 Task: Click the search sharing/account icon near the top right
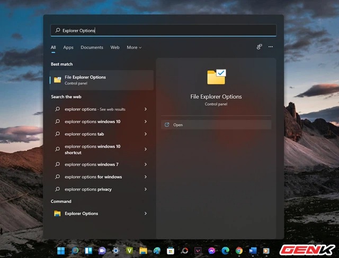pos(259,47)
